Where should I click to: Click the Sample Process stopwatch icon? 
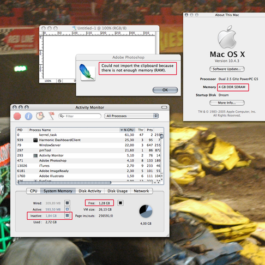[40, 116]
